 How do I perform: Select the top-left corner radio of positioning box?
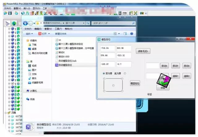[104, 79]
